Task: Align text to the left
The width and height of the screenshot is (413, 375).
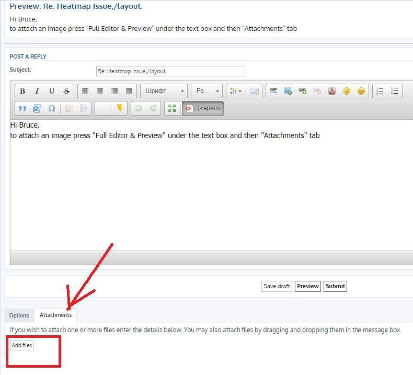Action: click(x=85, y=91)
